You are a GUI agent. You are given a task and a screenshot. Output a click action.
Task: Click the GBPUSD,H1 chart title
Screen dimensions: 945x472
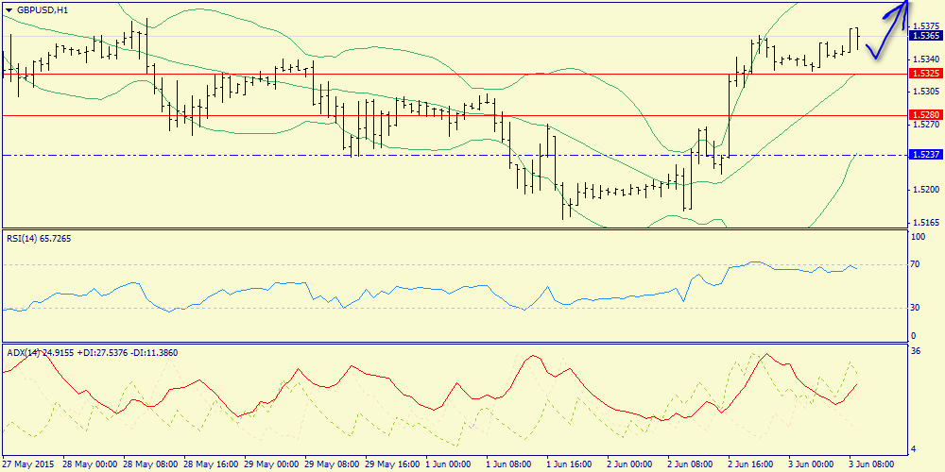[41, 9]
